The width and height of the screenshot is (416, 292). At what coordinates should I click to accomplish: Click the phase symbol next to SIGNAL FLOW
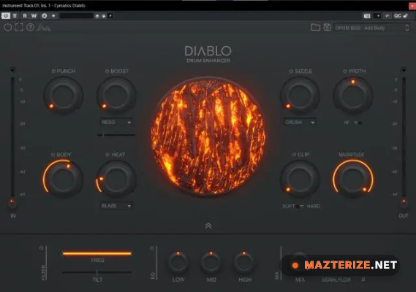tap(363, 280)
